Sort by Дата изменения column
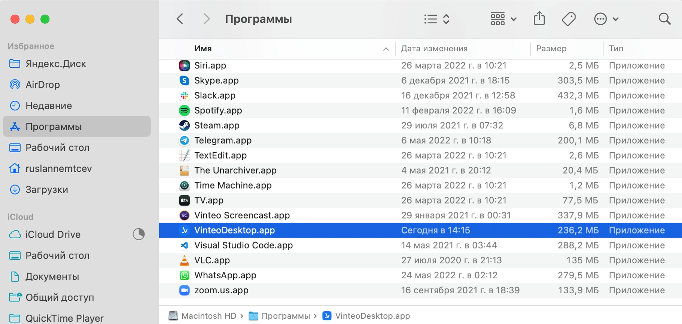Screen dimensions: 682x324 tap(434, 49)
